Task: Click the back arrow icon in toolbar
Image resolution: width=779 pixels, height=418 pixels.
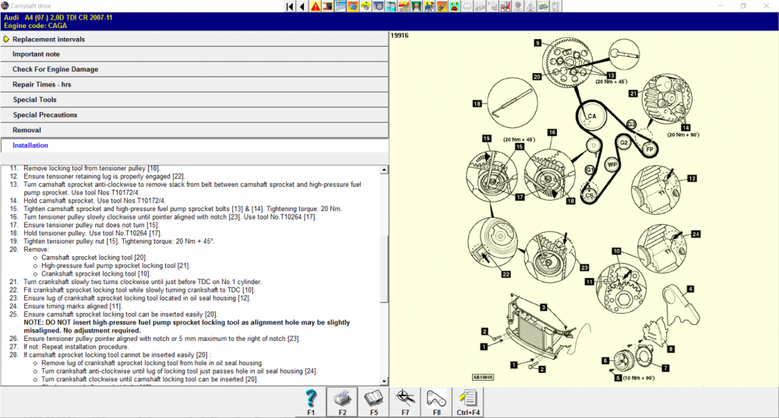Action: tap(302, 6)
